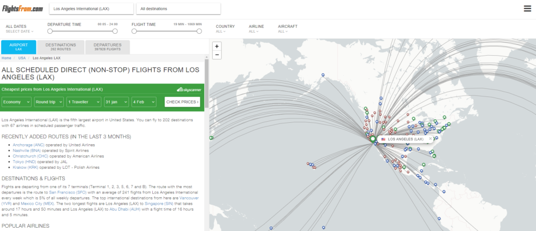Open the Airline filter dropdown

point(256,29)
